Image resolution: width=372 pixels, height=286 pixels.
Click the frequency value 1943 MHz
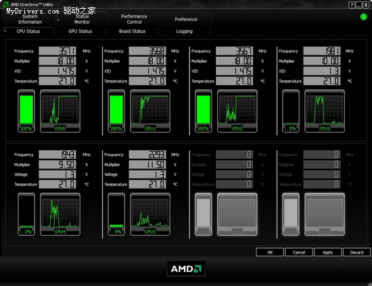pyautogui.click(x=57, y=154)
